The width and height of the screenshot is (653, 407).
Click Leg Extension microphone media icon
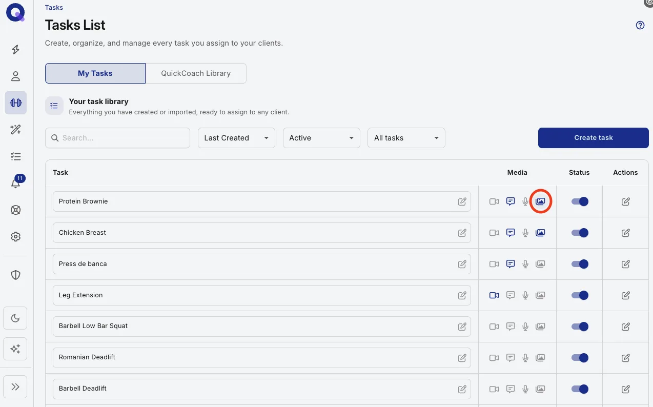[x=525, y=295]
